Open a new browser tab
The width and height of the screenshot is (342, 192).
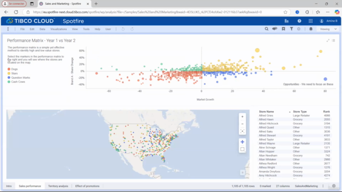click(96, 4)
